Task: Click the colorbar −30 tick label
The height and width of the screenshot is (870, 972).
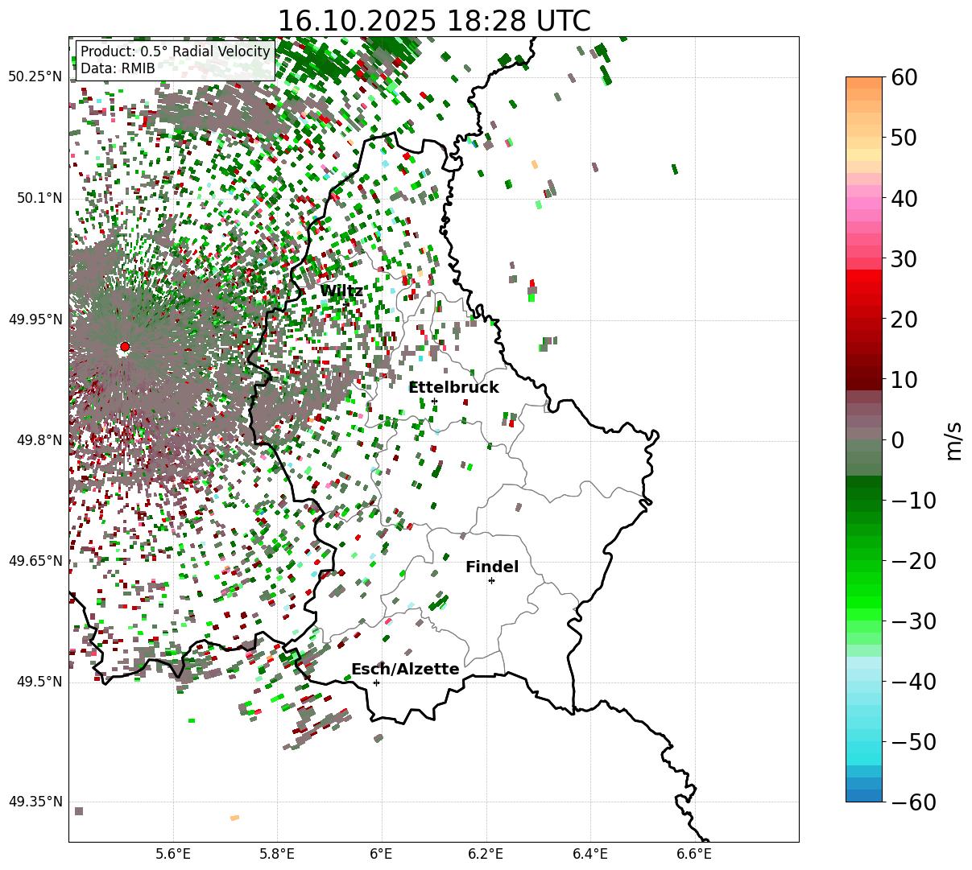Action: (x=914, y=621)
